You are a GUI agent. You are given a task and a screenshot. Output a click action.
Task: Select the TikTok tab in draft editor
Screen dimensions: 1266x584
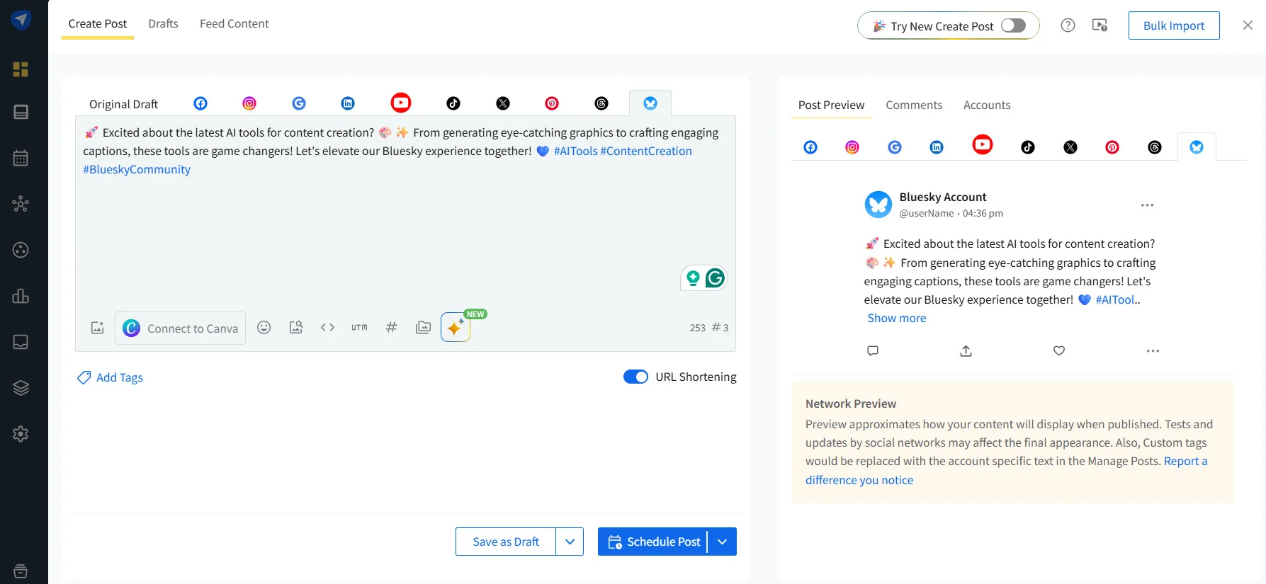(453, 103)
